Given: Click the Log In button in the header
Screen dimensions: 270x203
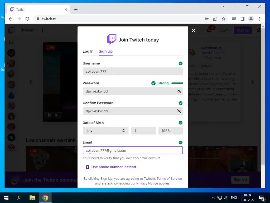Looking at the screenshot, I should tap(224, 30).
